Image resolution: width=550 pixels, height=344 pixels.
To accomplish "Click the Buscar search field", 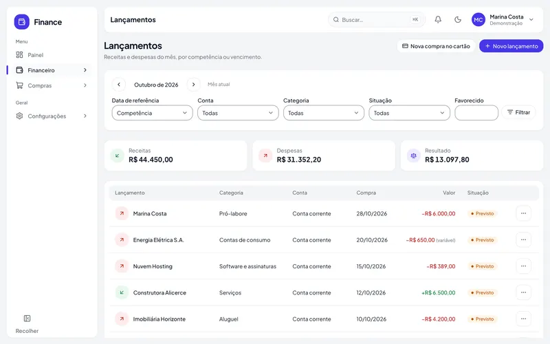I will pyautogui.click(x=377, y=20).
